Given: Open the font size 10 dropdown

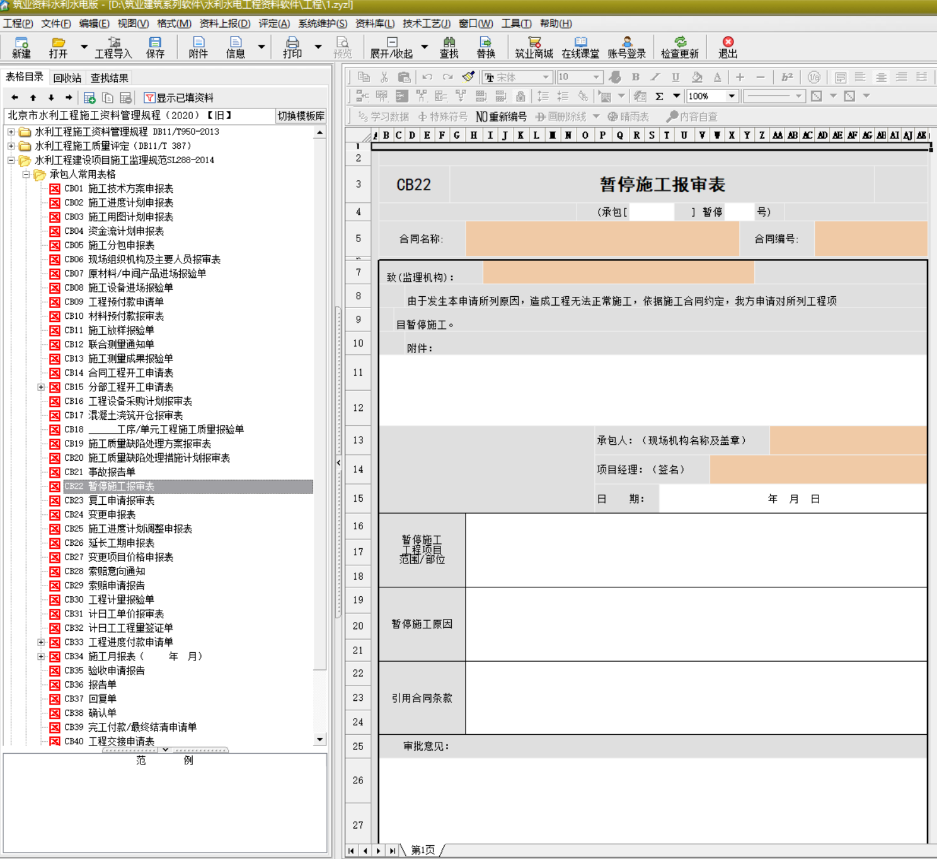Looking at the screenshot, I should point(595,77).
